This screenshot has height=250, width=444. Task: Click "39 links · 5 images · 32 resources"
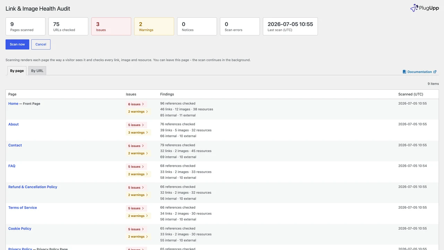tap(186, 130)
